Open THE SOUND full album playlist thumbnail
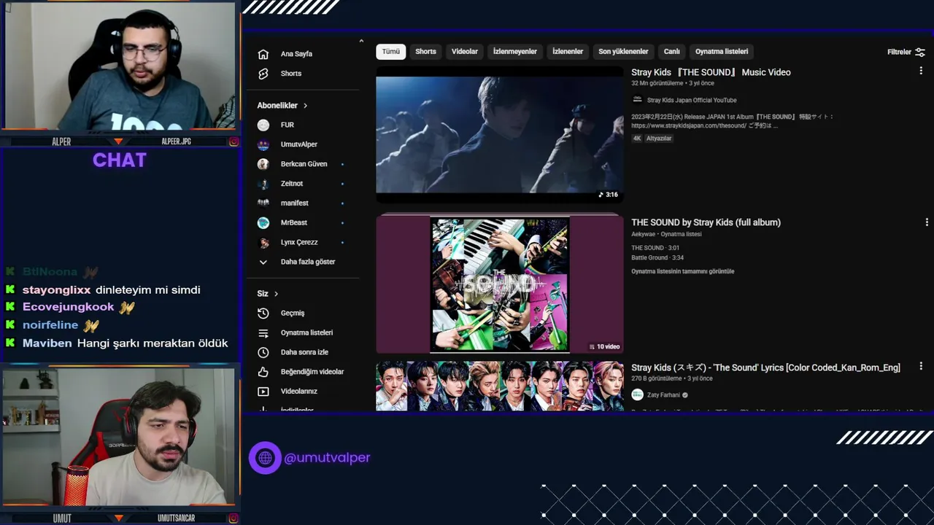This screenshot has height=525, width=934. (500, 284)
